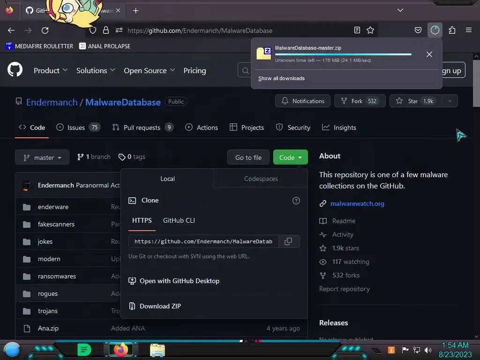Cancel the MalwareDatabase-master.zip download
Image resolution: width=480 pixels, height=360 pixels.
pyautogui.click(x=429, y=54)
